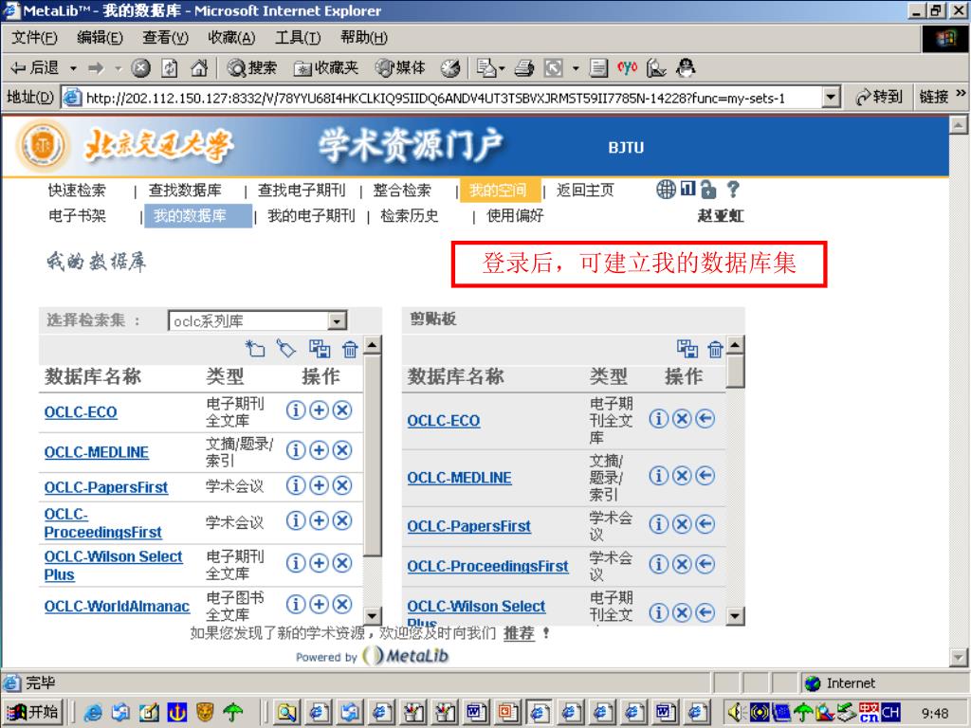
Task: Click the CH input language indicator in tray
Action: [x=890, y=713]
